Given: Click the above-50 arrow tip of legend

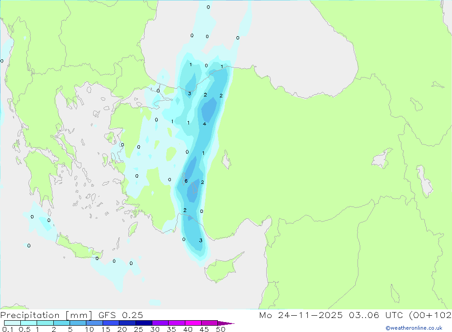Looking at the screenshot, I should coord(226,323).
